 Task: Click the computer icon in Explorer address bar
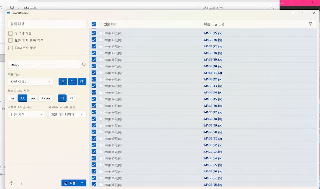point(12,7)
